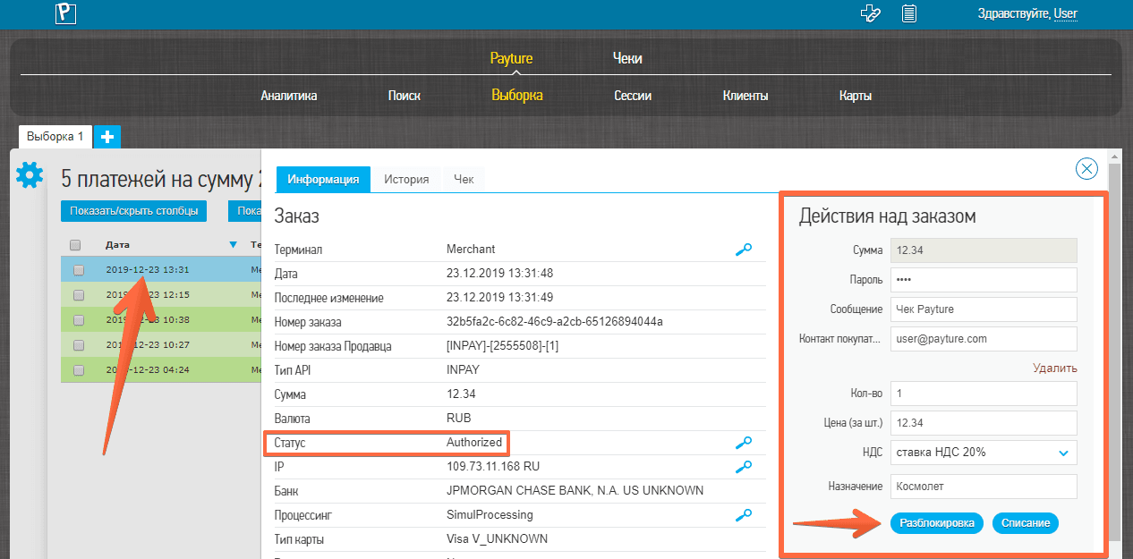Viewport: 1133px width, 559px height.
Task: Open the tools wrench icon in header
Action: (870, 13)
